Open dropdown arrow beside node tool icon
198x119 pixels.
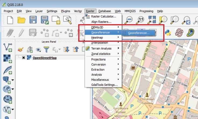click(61, 33)
